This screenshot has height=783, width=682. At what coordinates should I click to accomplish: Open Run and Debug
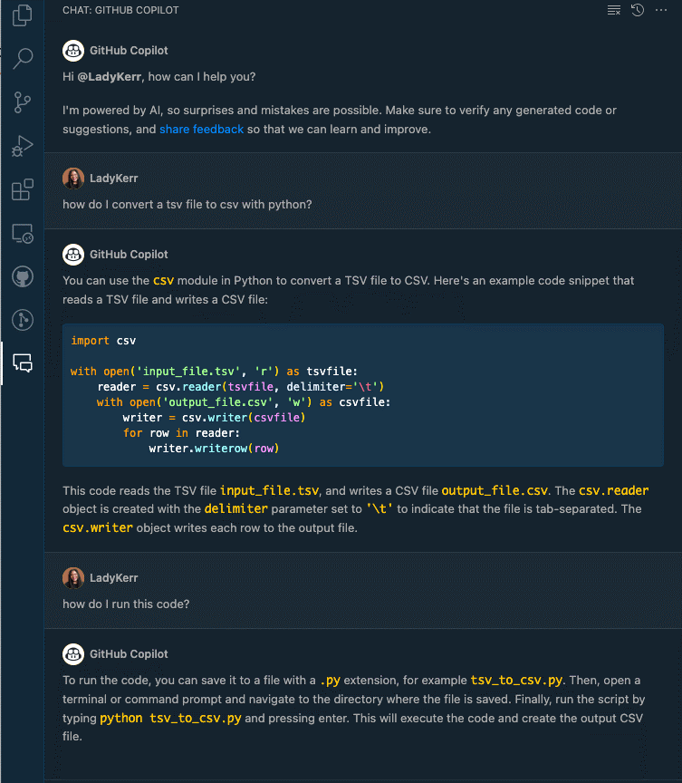(x=22, y=145)
